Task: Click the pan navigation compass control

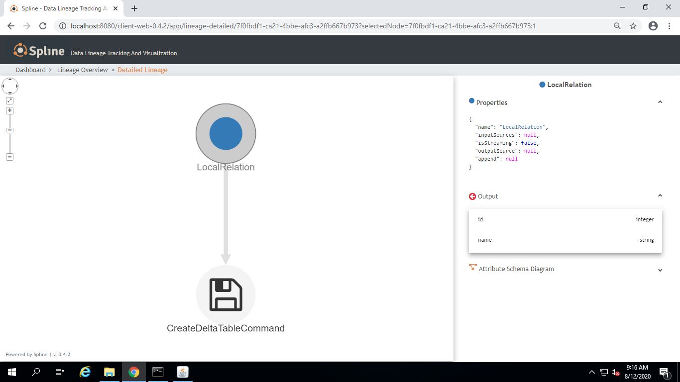Action: point(10,86)
